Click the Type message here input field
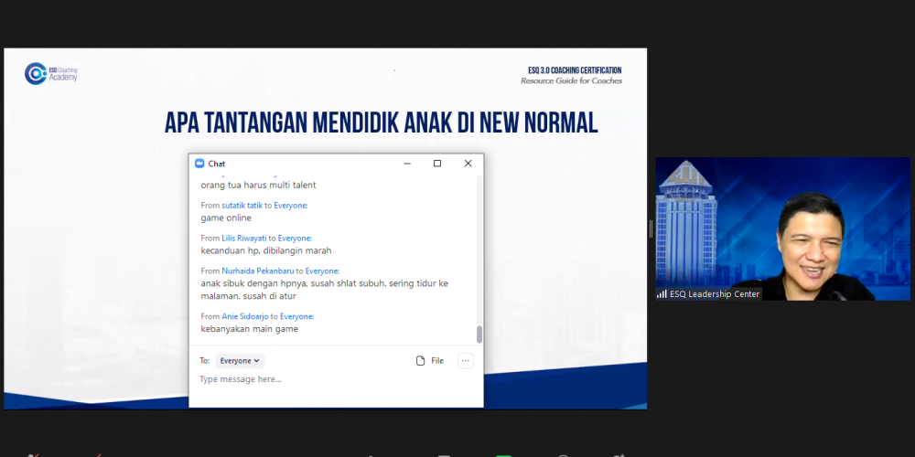 point(329,379)
